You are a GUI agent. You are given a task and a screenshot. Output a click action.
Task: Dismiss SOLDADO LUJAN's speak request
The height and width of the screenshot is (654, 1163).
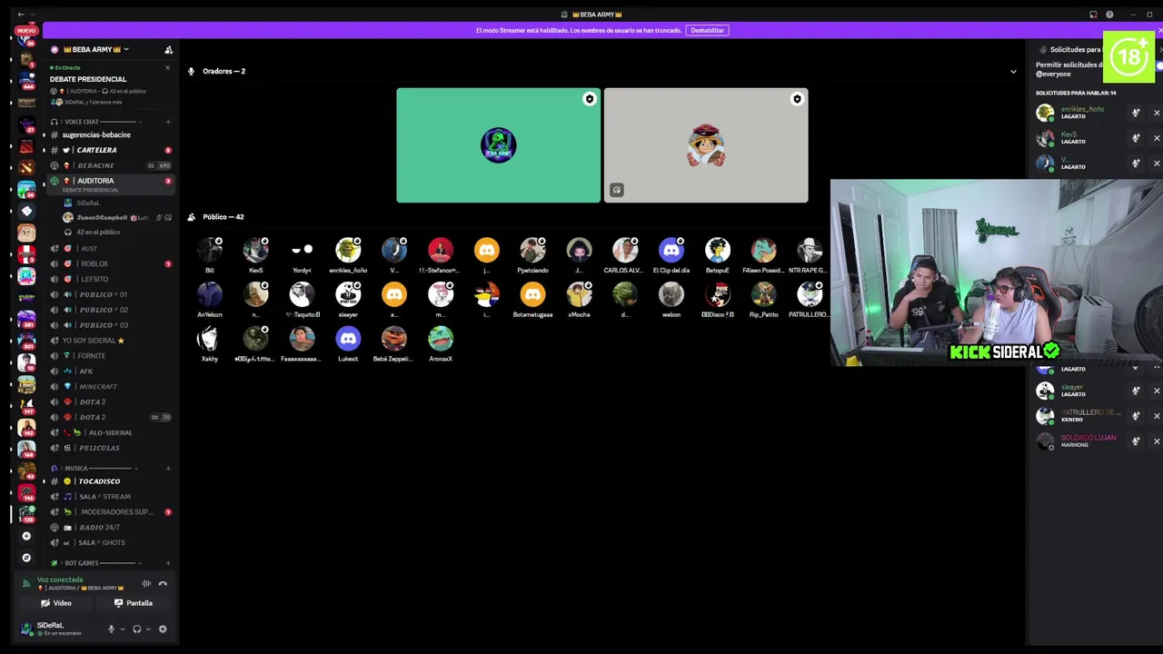click(x=1157, y=441)
